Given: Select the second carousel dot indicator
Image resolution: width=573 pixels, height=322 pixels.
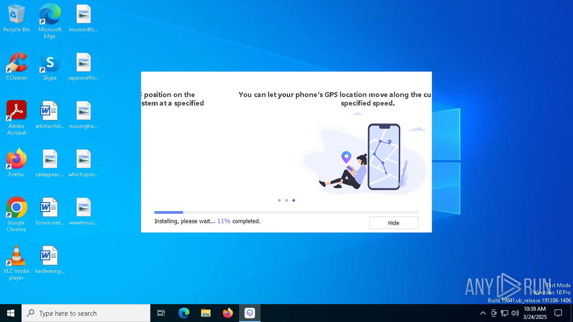Looking at the screenshot, I should (286, 200).
